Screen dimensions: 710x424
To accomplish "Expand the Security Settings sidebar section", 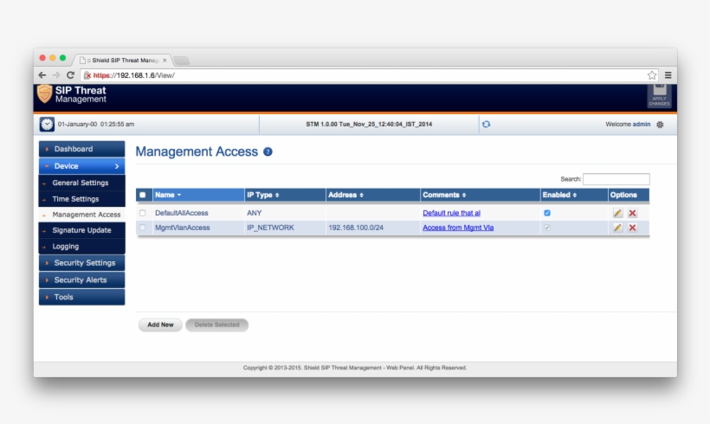I will (81, 263).
